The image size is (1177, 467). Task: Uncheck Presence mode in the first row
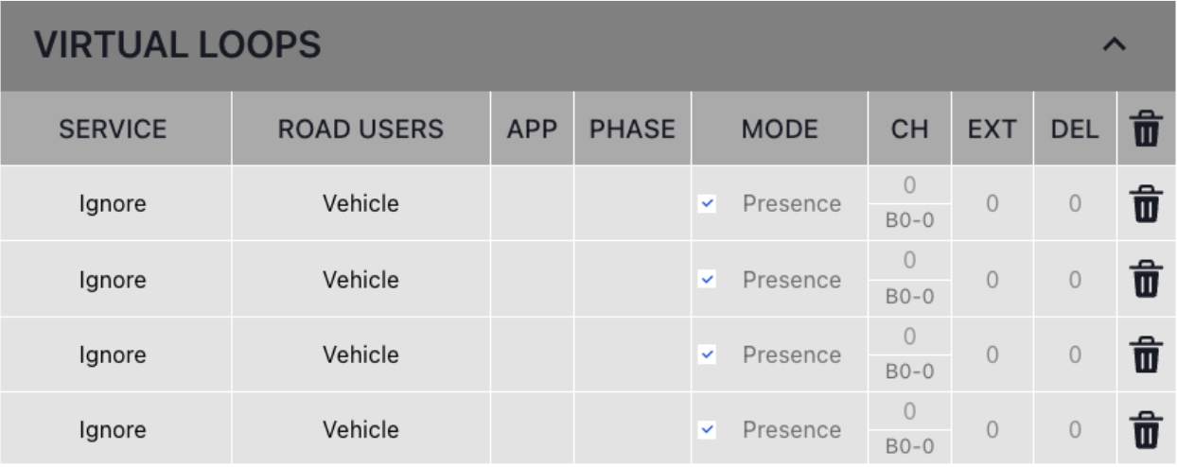click(707, 203)
